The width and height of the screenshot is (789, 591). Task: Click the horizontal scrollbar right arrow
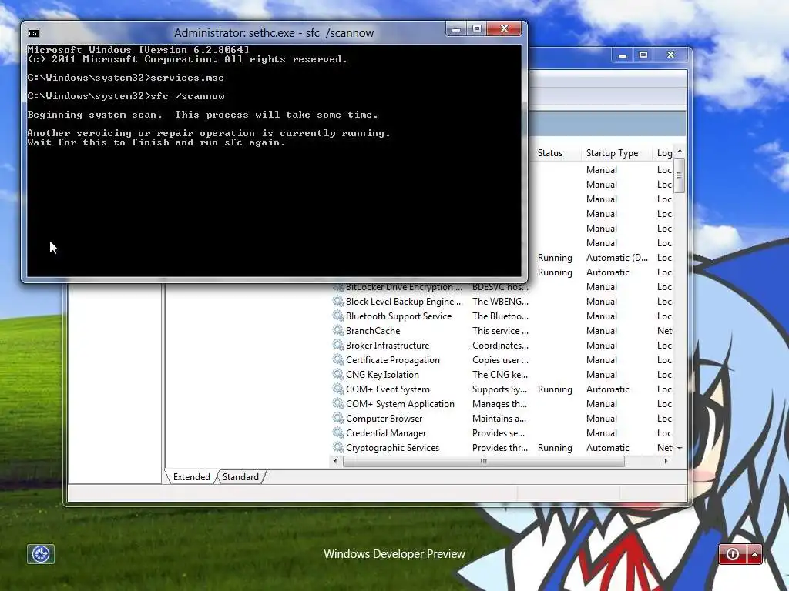point(666,461)
